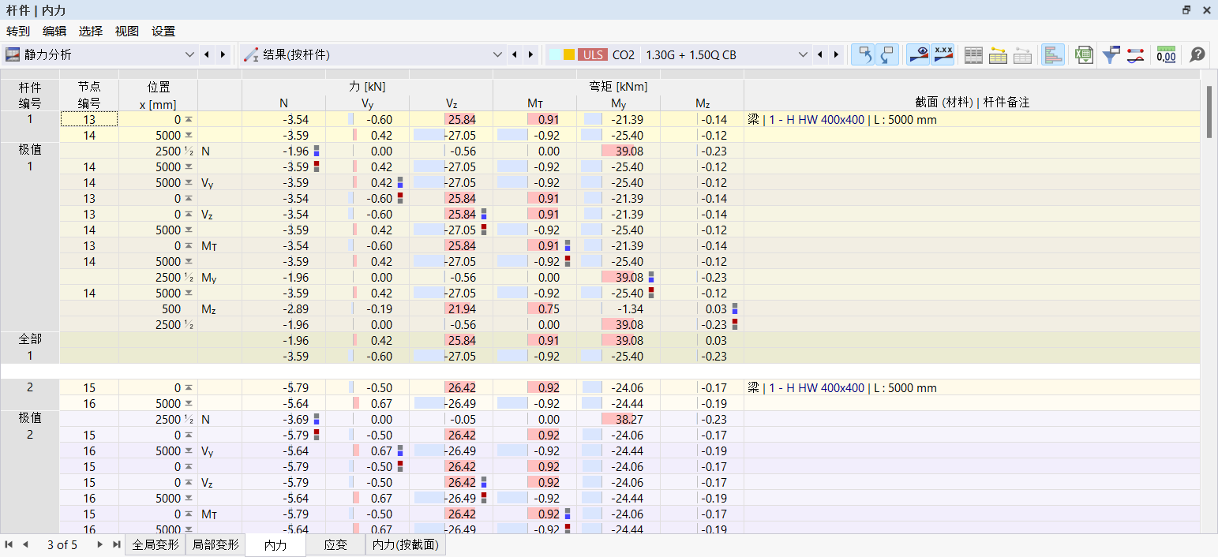
Task: Click the results-by-member icon
Action: [251, 54]
